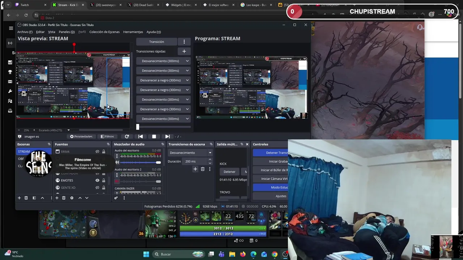Remove selected source trash icon
Image resolution: width=463 pixels, height=260 pixels.
point(64,198)
